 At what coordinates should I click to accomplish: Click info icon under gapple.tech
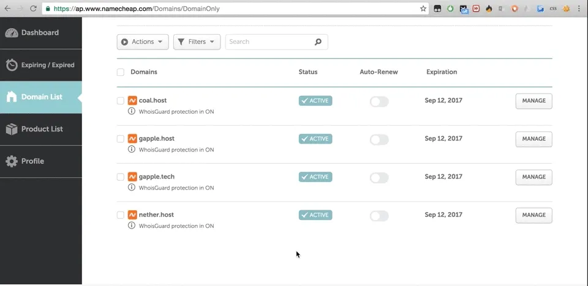(131, 187)
